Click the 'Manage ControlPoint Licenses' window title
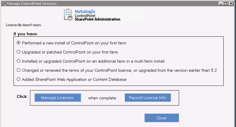 (32, 4)
